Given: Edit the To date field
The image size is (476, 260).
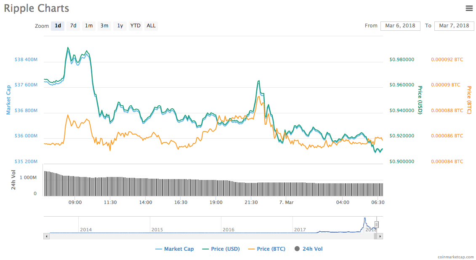Looking at the screenshot, I should coord(454,26).
